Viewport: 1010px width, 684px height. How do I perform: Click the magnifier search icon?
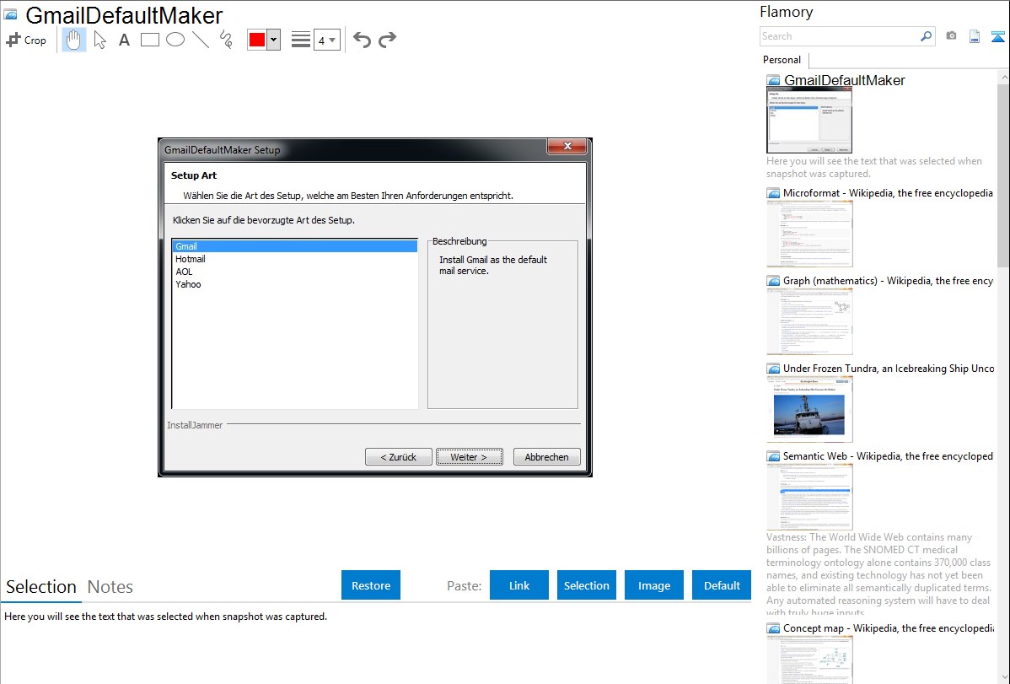tap(927, 36)
